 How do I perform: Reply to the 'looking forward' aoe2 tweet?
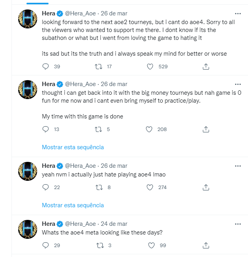(x=45, y=67)
